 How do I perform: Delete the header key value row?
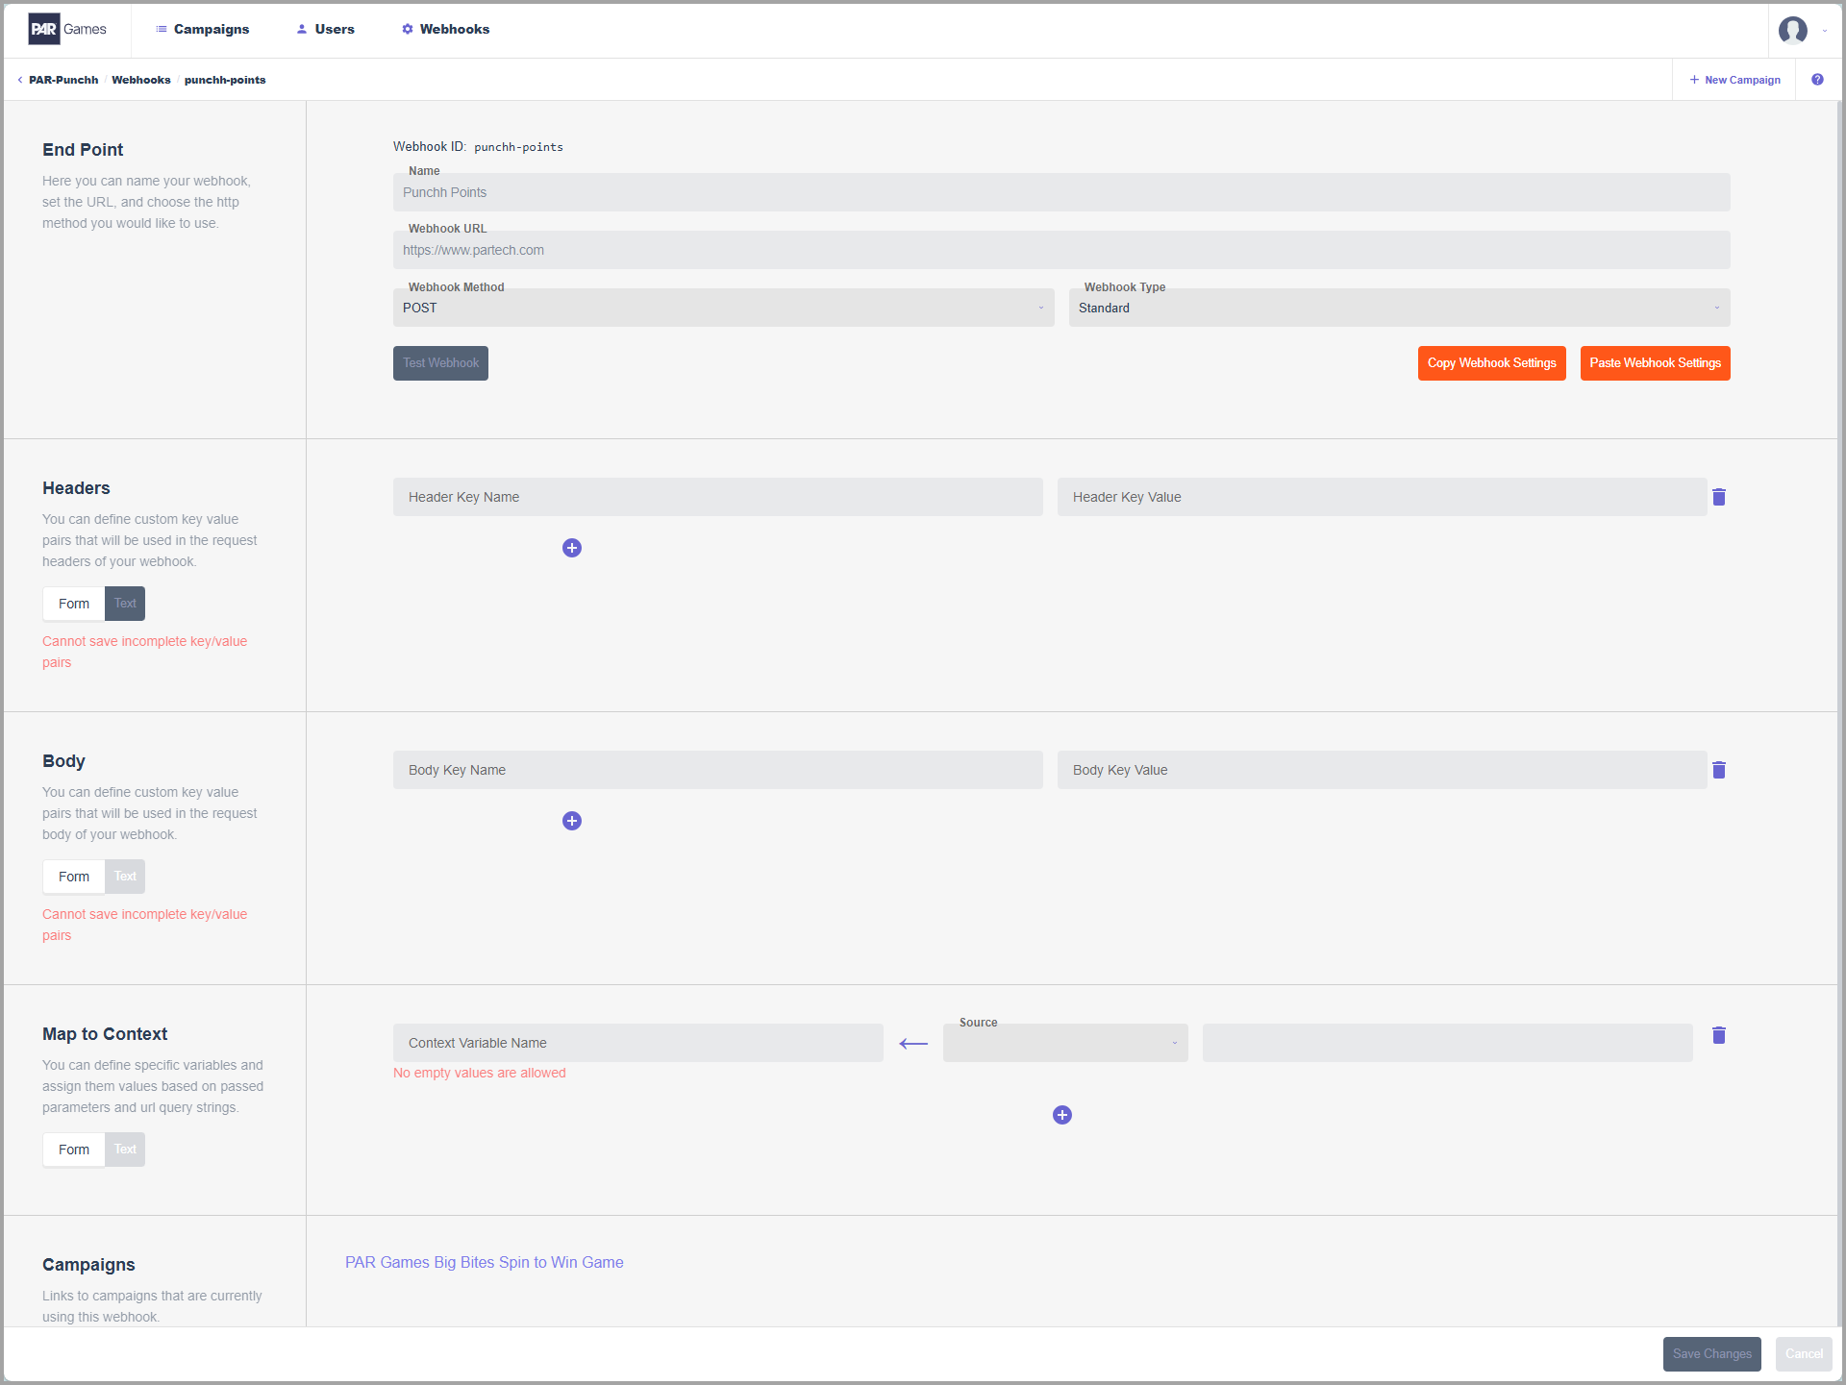point(1719,497)
